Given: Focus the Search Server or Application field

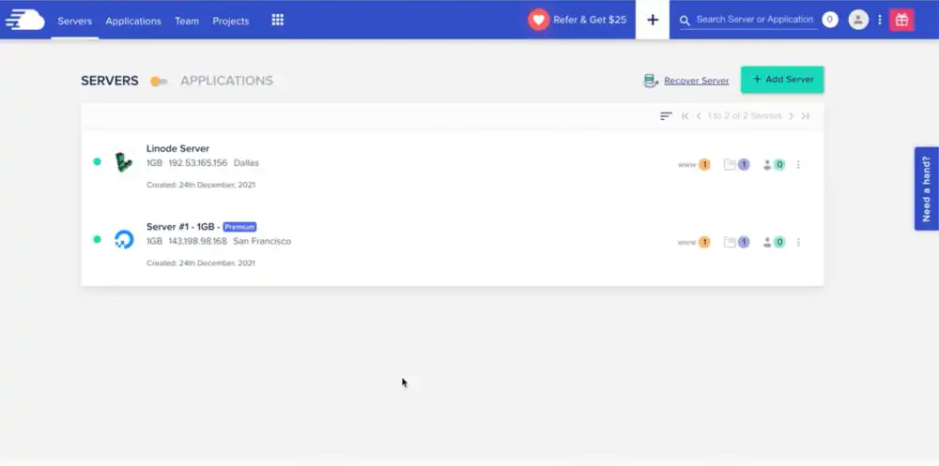Looking at the screenshot, I should (755, 20).
